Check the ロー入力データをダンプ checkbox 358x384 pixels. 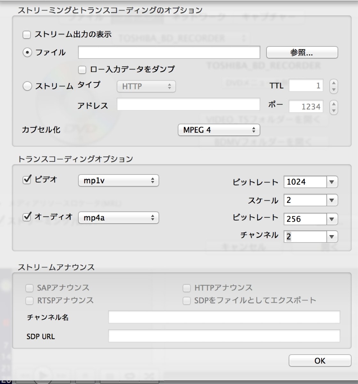point(82,69)
